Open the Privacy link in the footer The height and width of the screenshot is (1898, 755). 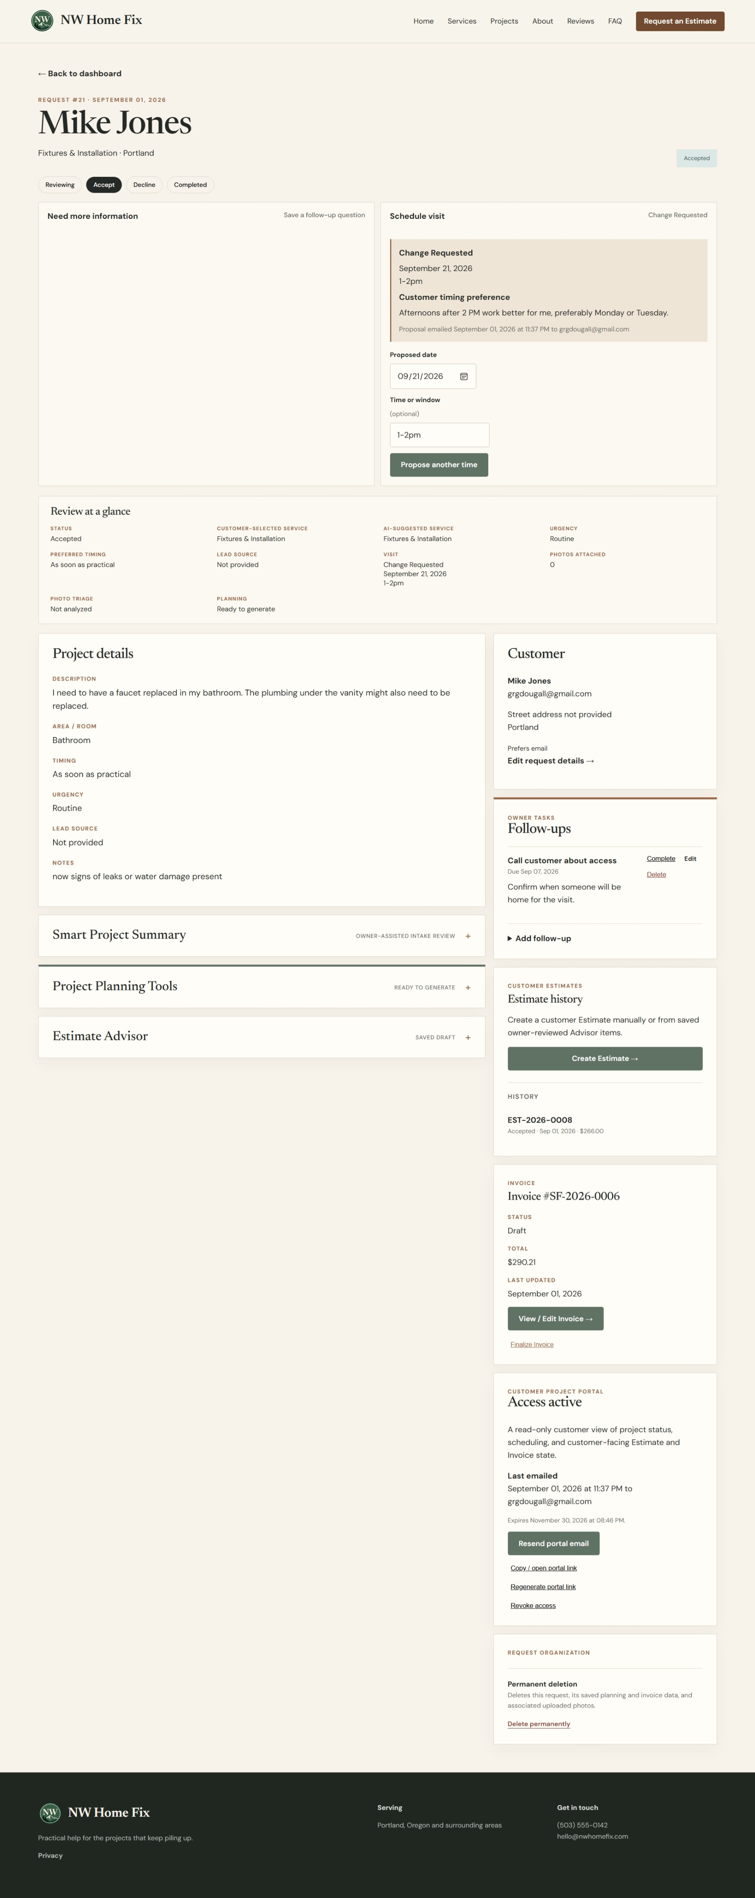[50, 1856]
